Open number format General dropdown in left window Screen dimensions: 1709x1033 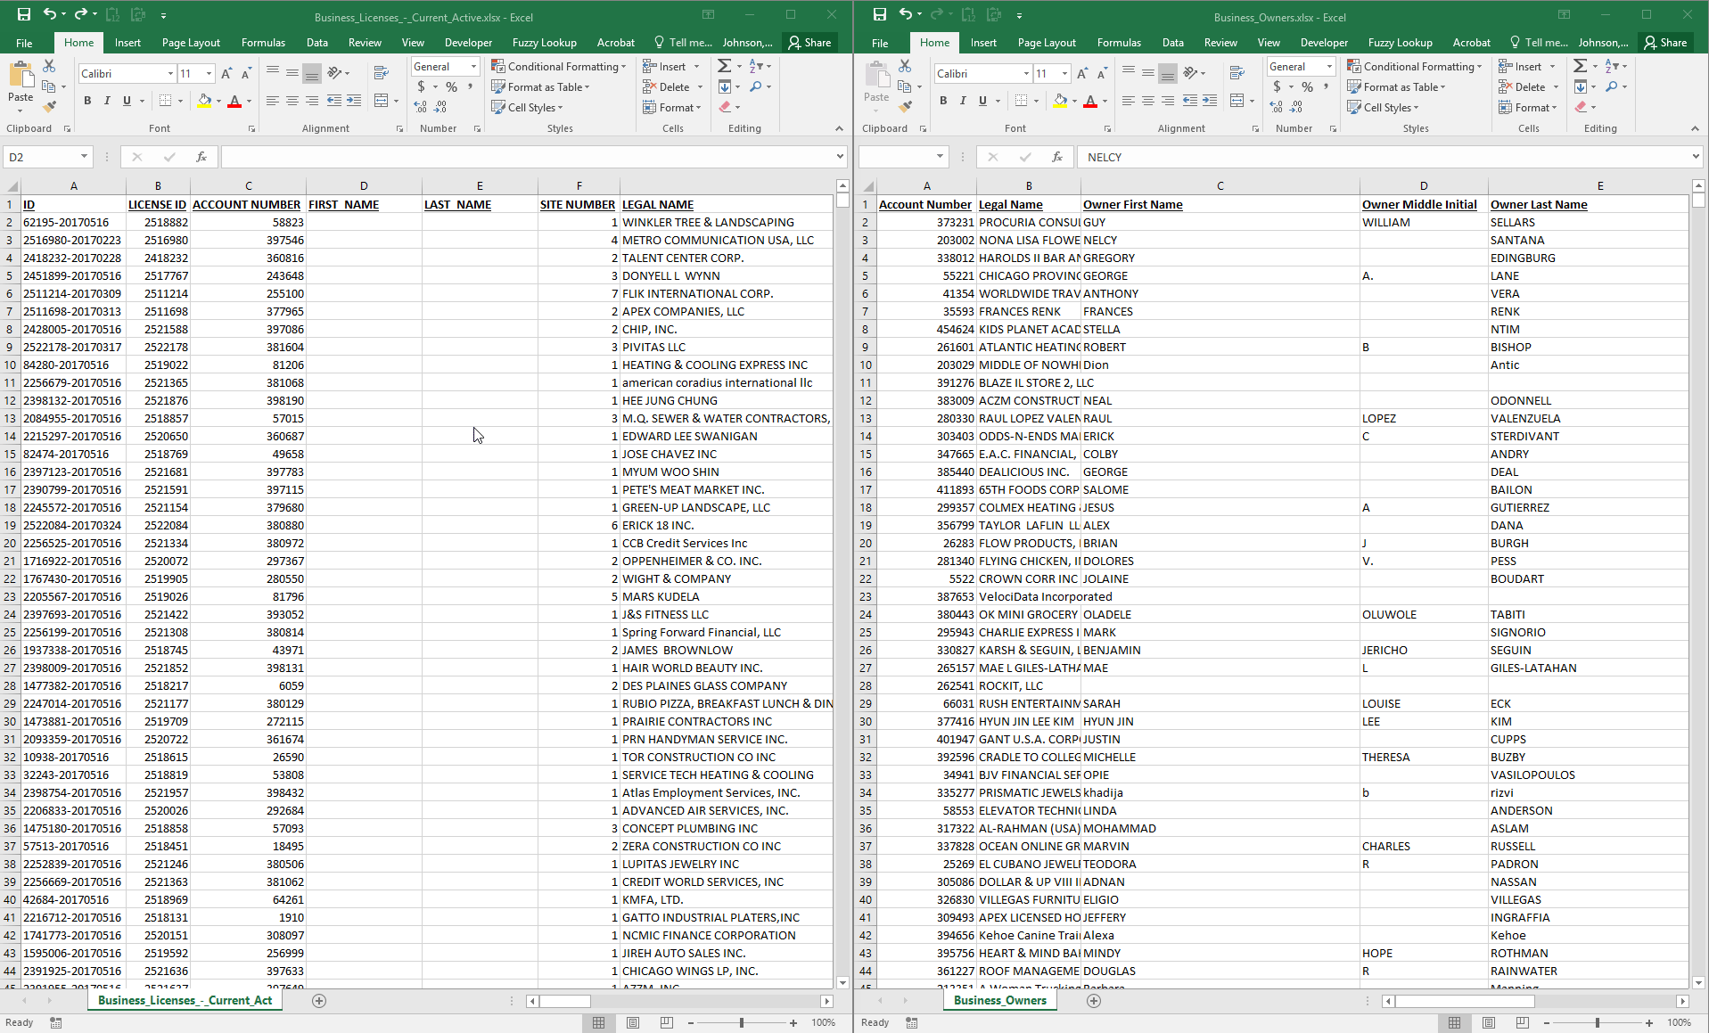coord(473,67)
